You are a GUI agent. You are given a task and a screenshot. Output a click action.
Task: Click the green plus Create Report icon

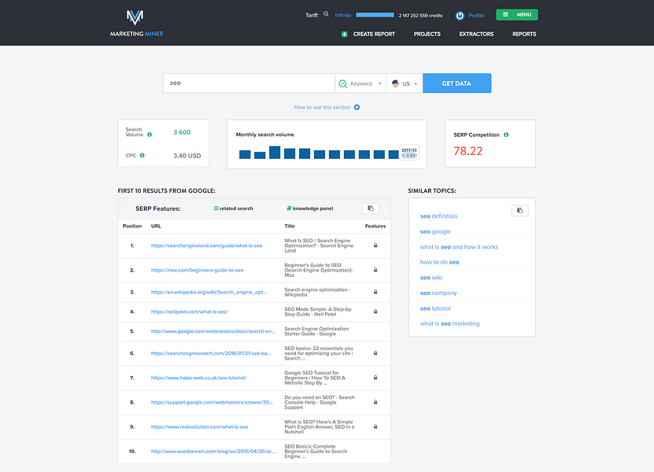click(x=344, y=34)
